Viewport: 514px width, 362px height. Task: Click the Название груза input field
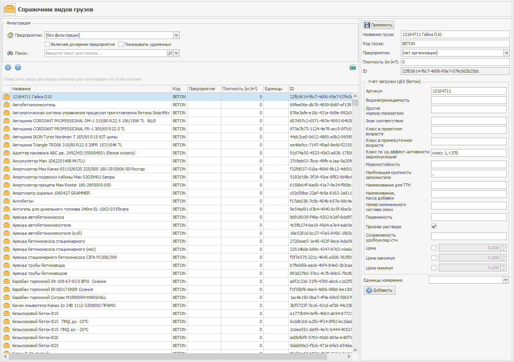pos(455,34)
